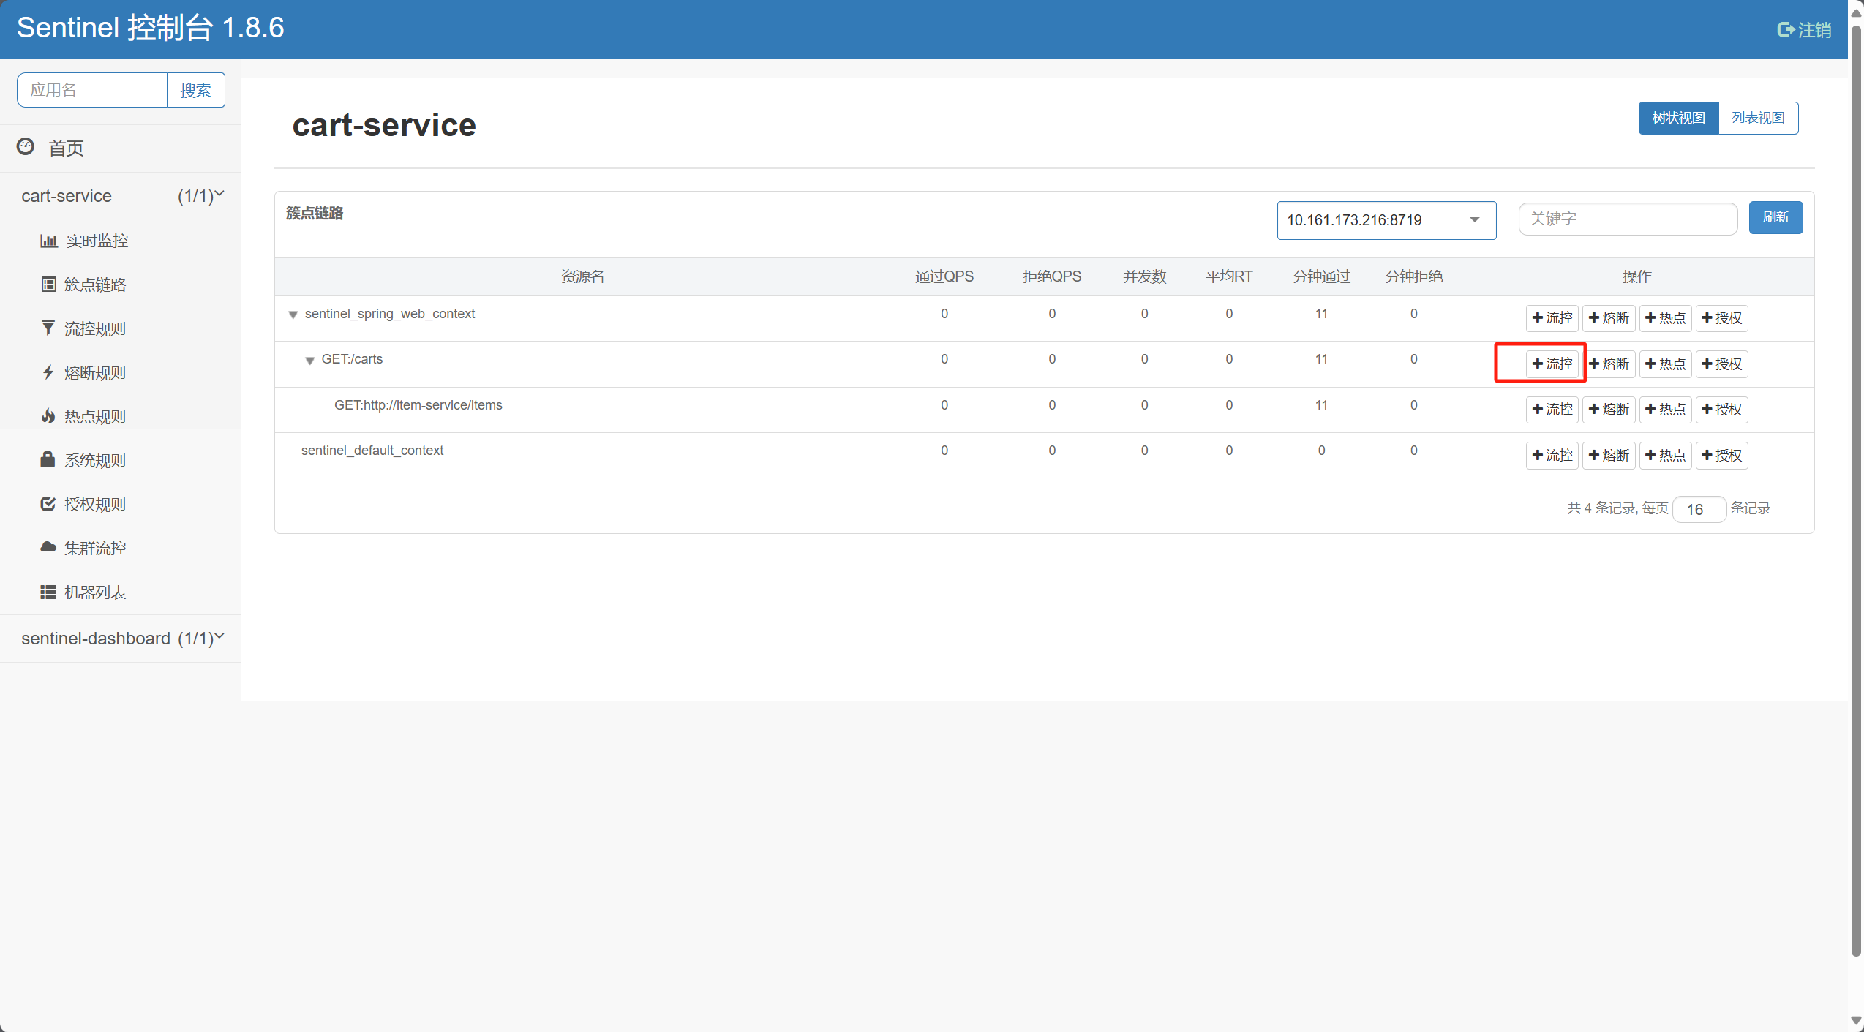Switch to list view toggle
Screen dimensions: 1864x1032
coord(1757,118)
